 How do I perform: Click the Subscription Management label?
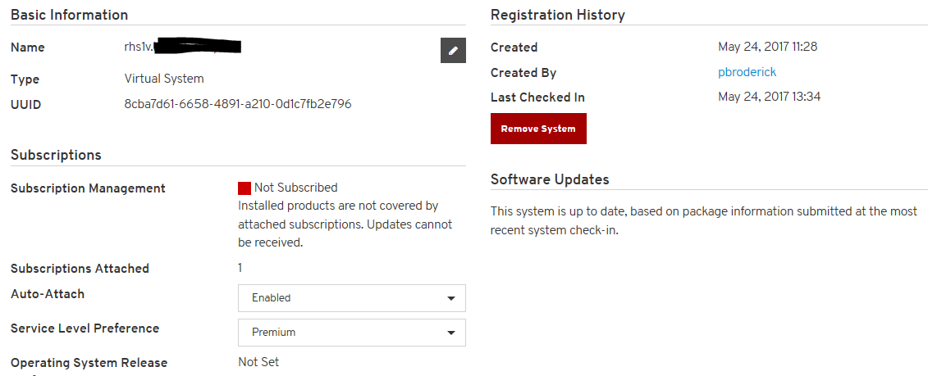point(88,188)
